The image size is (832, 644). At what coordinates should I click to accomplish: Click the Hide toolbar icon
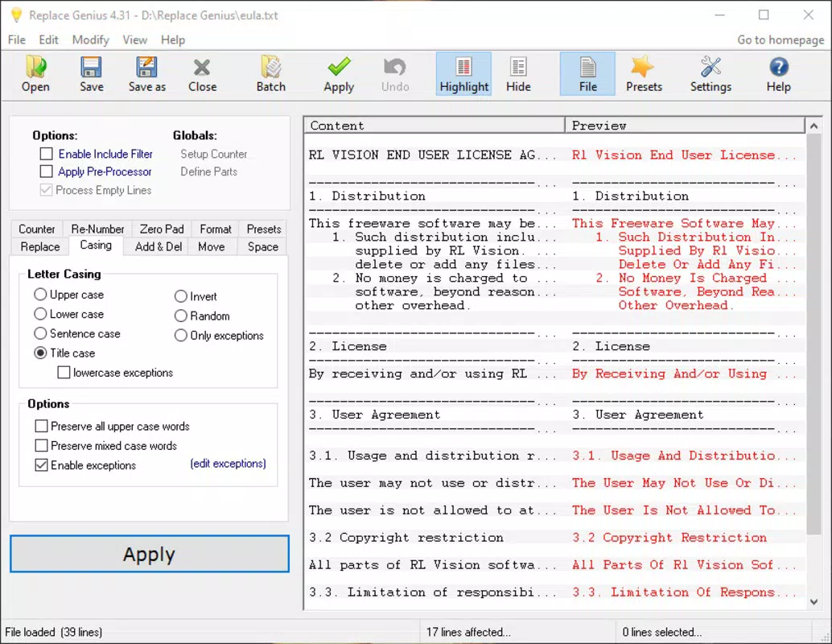(518, 74)
